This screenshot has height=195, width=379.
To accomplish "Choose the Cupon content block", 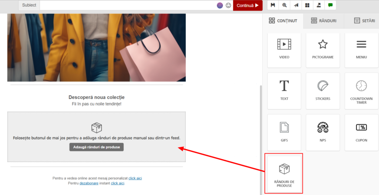I will [x=361, y=132].
